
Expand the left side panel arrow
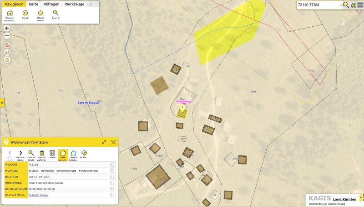pyautogui.click(x=2, y=103)
